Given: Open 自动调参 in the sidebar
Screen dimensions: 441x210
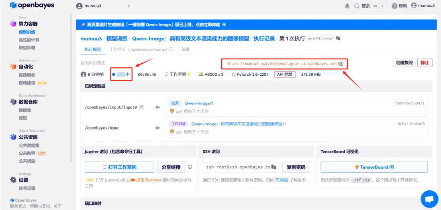Looking at the screenshot, I should click(x=27, y=75).
